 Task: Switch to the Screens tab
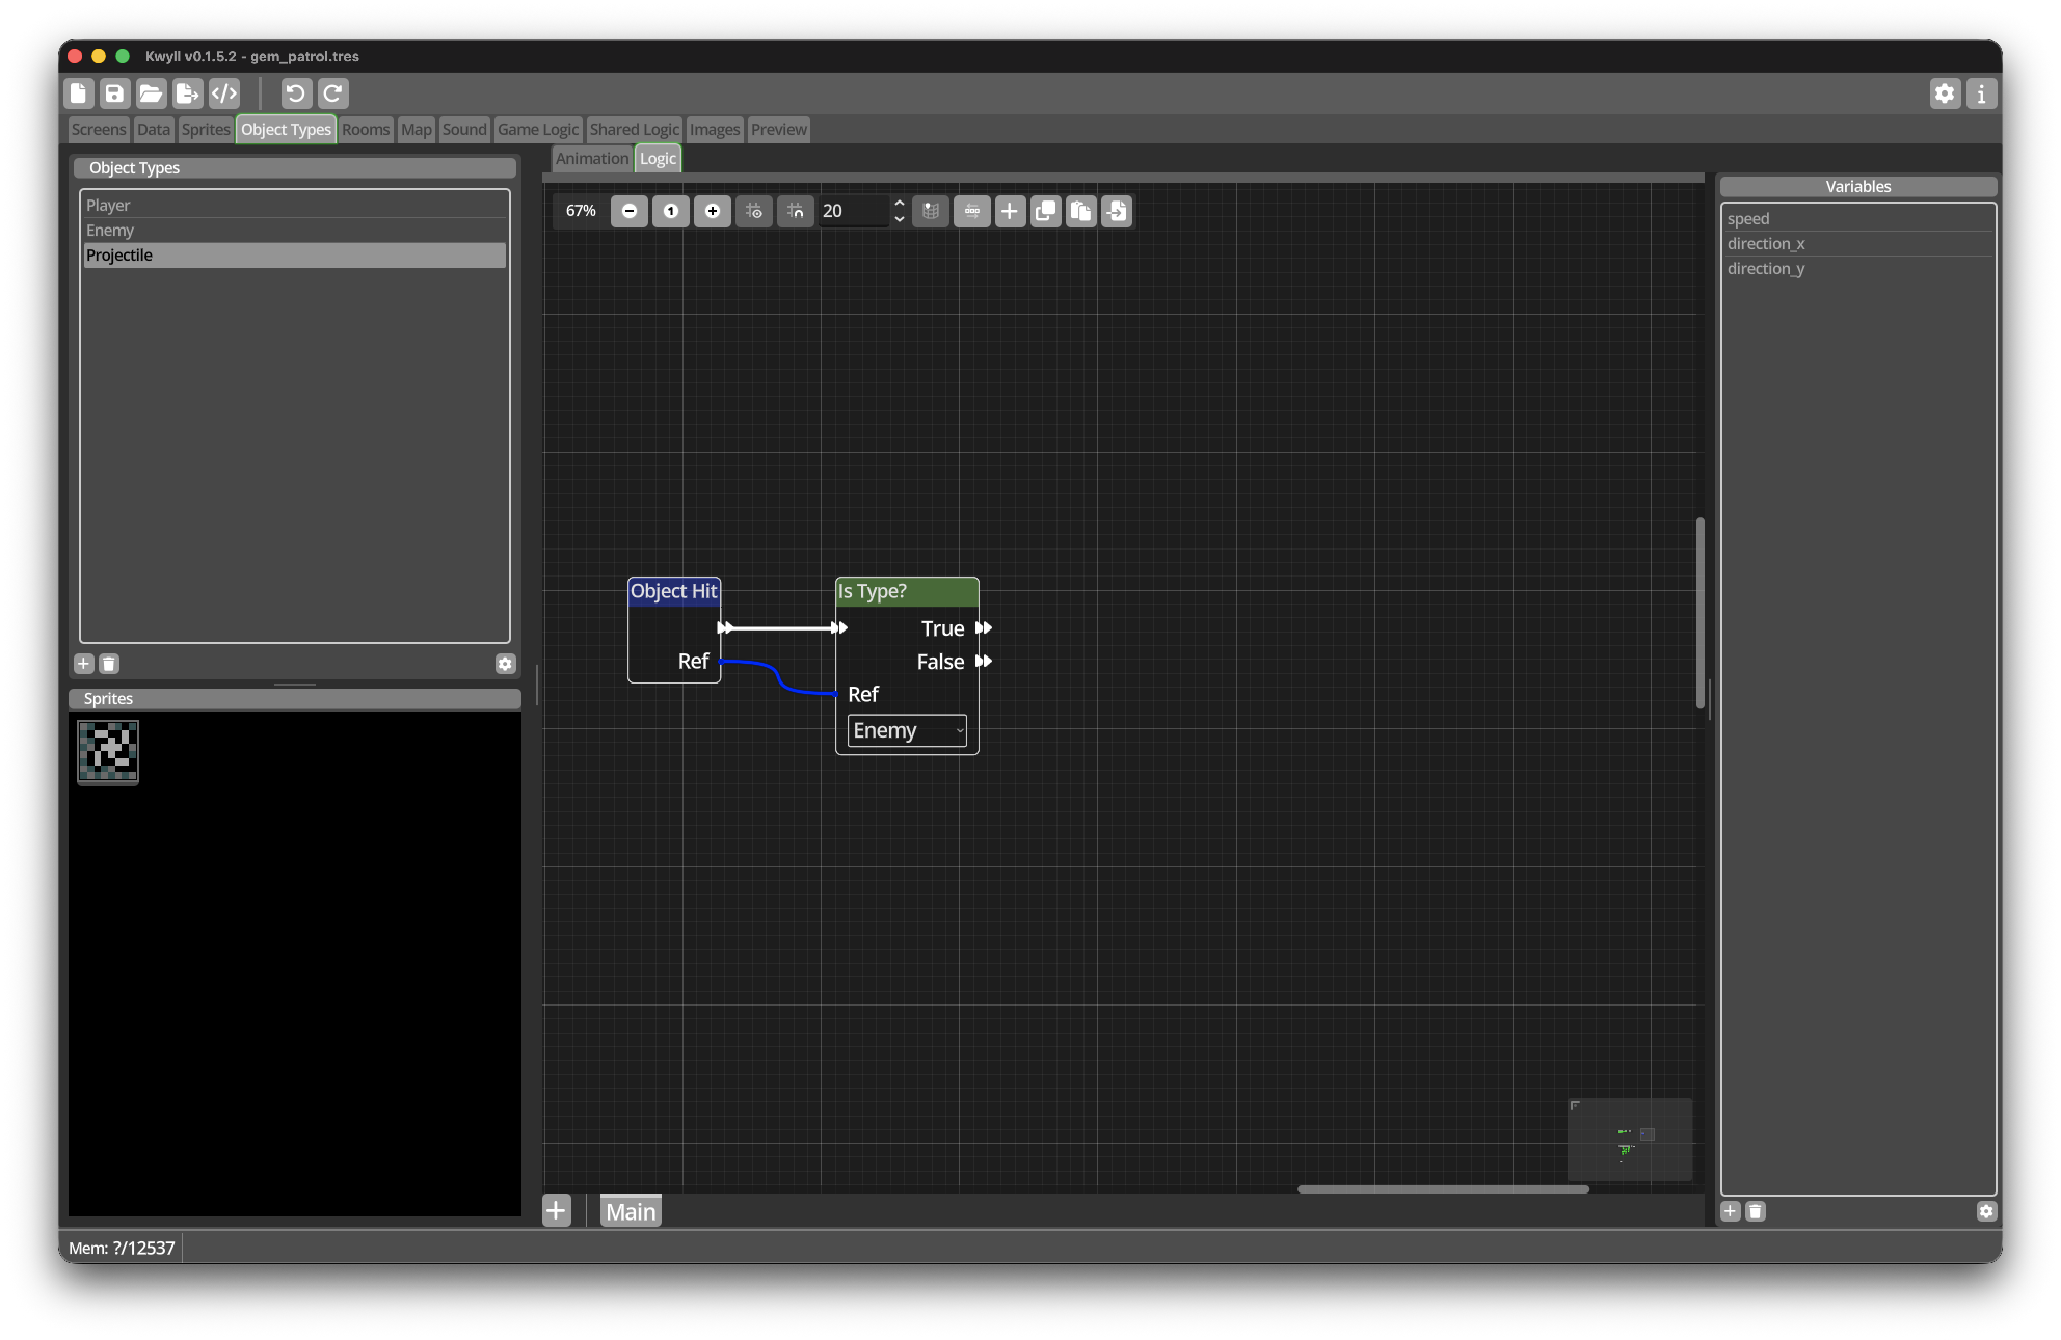[99, 130]
